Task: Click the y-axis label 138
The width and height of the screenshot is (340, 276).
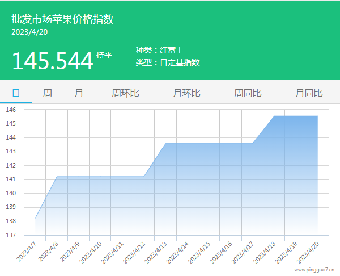Action: [11, 221]
